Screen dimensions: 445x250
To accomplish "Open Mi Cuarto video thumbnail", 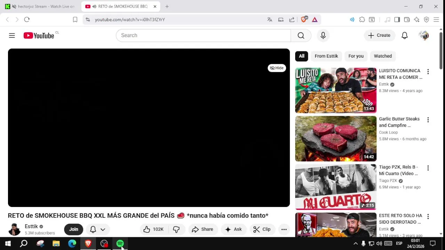I will (x=335, y=187).
